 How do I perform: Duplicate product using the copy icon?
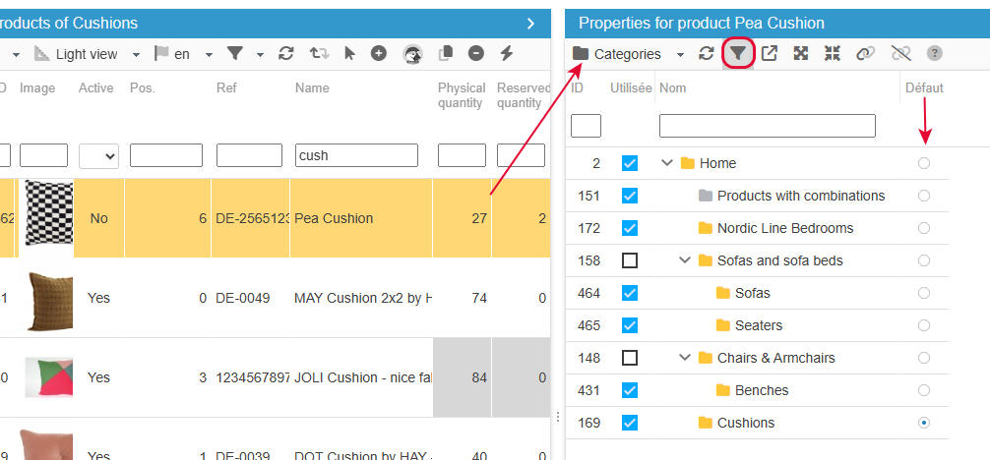[x=447, y=54]
